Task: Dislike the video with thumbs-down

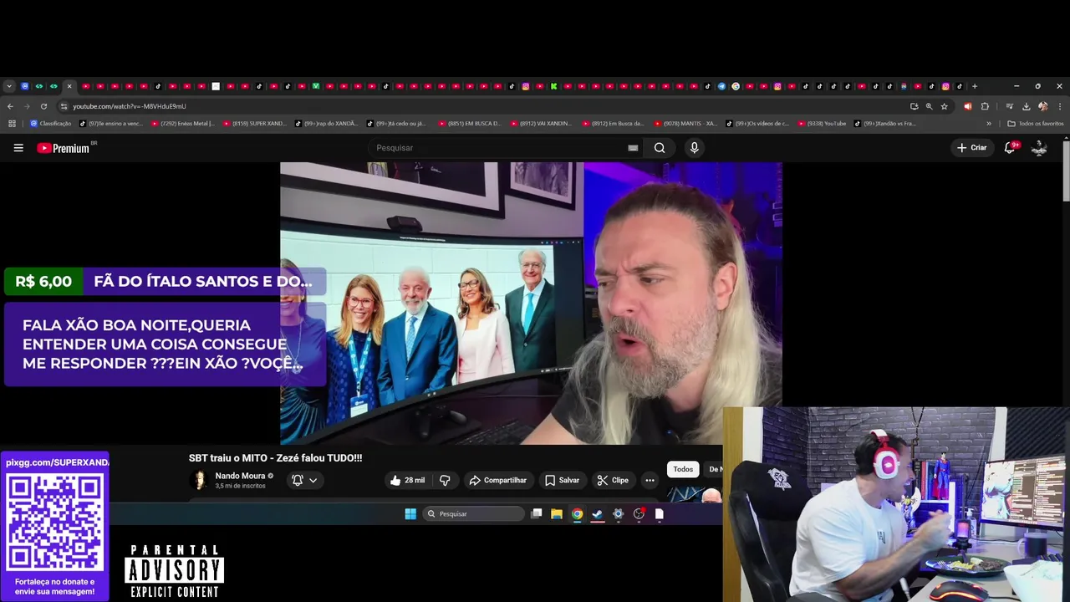Action: (445, 480)
